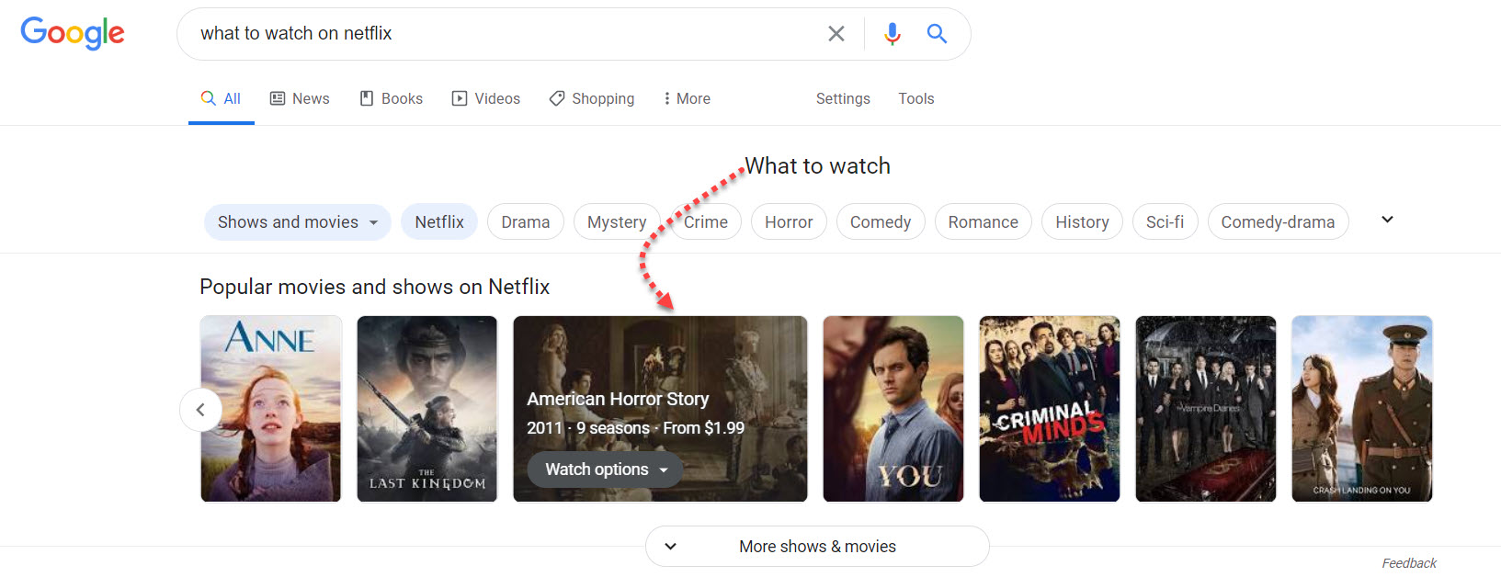Open the Shopping results tab
The width and height of the screenshot is (1501, 577).
click(592, 98)
